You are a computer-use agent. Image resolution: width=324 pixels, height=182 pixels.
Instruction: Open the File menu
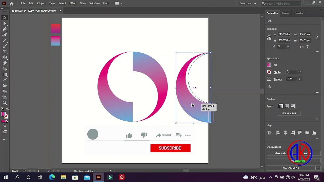click(23, 3)
